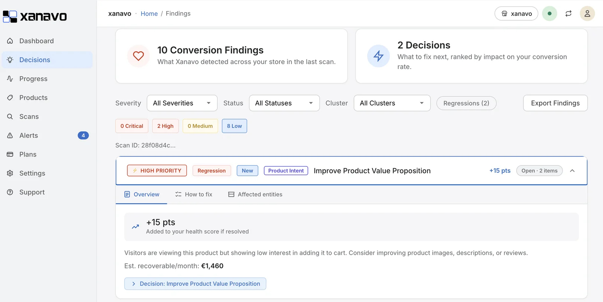The width and height of the screenshot is (603, 302).
Task: Expand the Decision: Improve Product Value Proposition link
Action: click(x=195, y=284)
